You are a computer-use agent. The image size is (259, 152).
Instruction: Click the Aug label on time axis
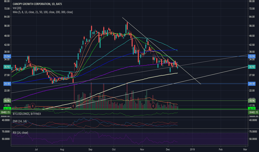62,149
